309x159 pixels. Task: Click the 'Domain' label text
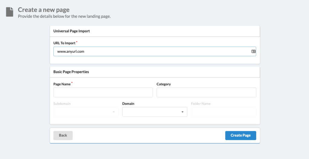(x=128, y=104)
